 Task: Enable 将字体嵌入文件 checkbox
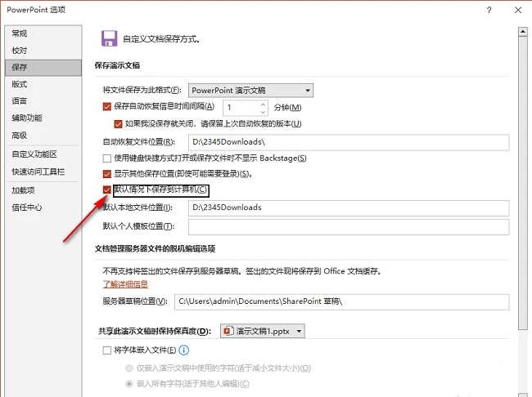107,350
